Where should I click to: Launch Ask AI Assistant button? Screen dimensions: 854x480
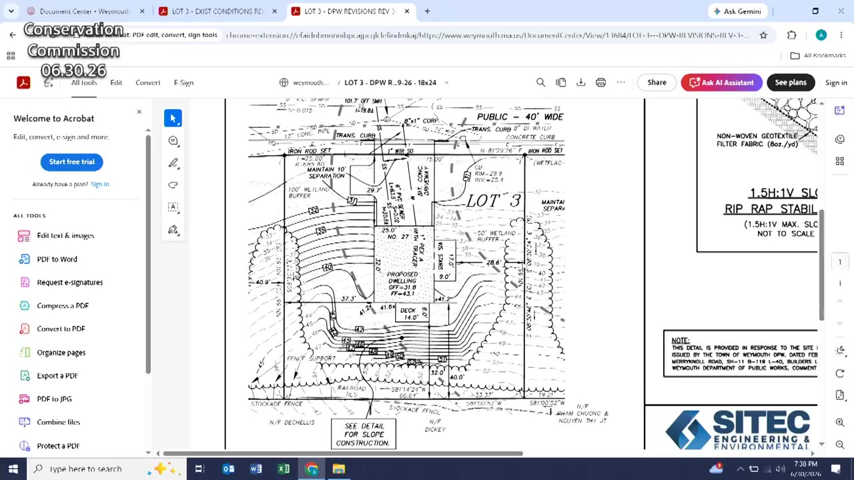pyautogui.click(x=721, y=83)
